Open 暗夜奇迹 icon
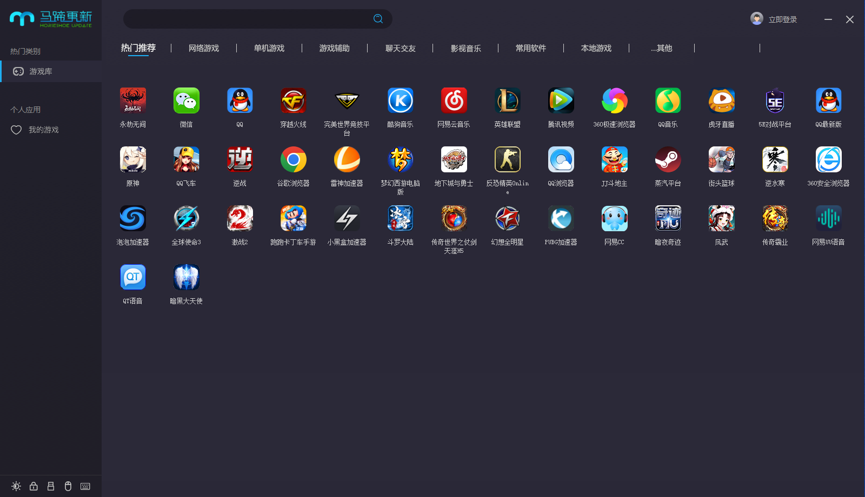 click(x=668, y=218)
